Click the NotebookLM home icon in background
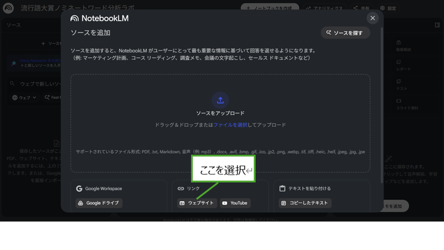The height and width of the screenshot is (250, 444). pos(8,8)
